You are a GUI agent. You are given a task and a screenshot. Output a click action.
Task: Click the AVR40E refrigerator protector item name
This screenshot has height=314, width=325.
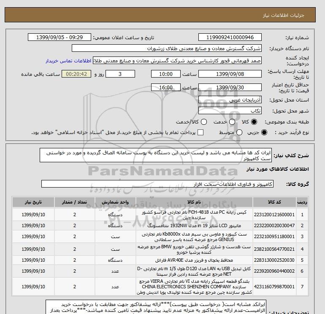(x=194, y=260)
